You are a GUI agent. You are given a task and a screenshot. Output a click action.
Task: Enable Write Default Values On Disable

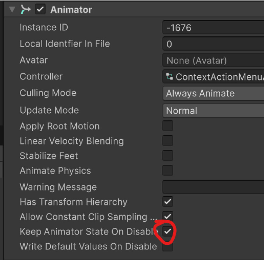tap(168, 246)
